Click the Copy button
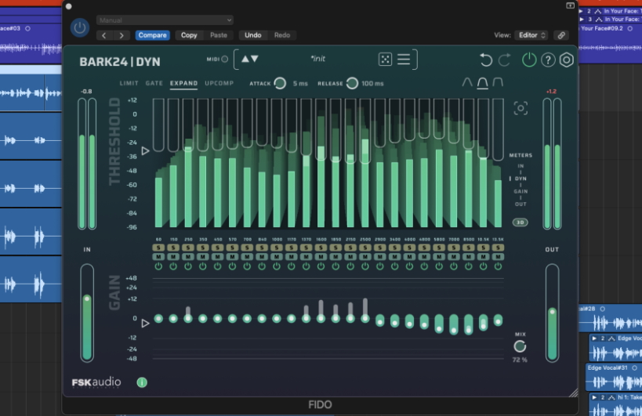The width and height of the screenshot is (642, 416). 189,35
